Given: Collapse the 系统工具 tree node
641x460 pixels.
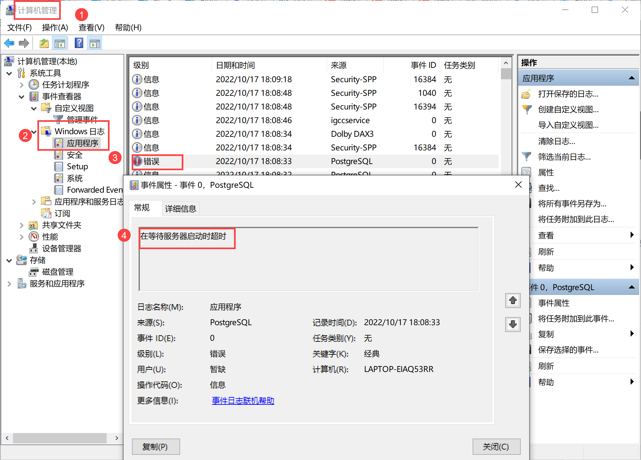Looking at the screenshot, I should (x=9, y=73).
